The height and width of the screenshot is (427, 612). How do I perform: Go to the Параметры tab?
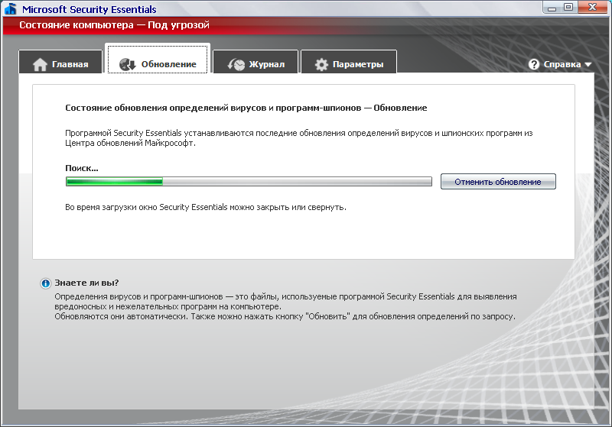[358, 64]
